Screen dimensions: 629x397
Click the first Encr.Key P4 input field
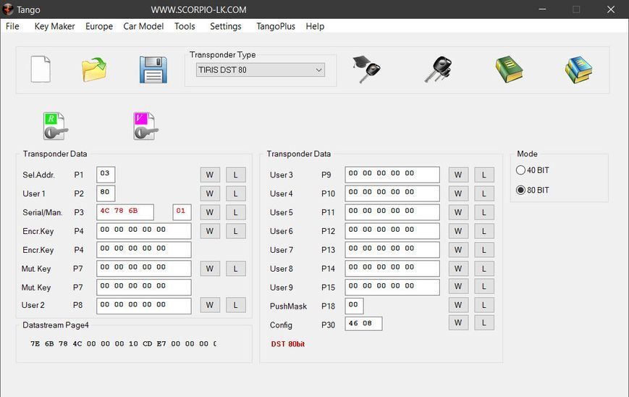point(144,231)
